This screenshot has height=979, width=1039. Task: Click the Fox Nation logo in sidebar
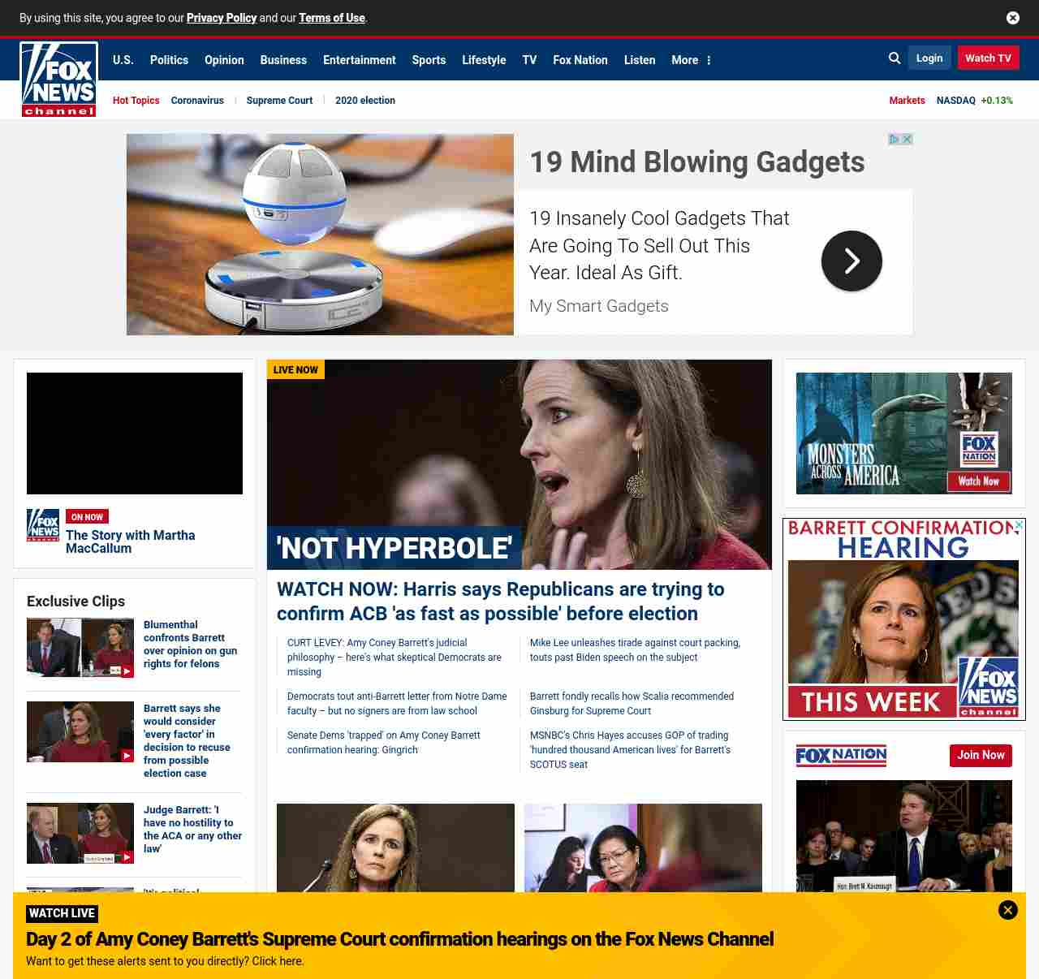(x=841, y=756)
